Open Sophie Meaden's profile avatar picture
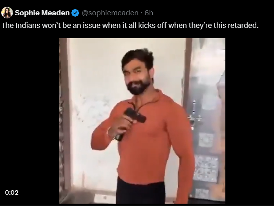 coord(7,13)
